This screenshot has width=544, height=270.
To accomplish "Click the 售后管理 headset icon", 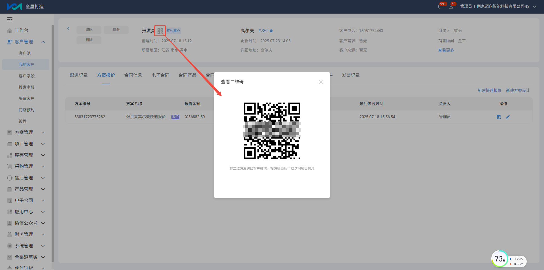I will point(10,178).
